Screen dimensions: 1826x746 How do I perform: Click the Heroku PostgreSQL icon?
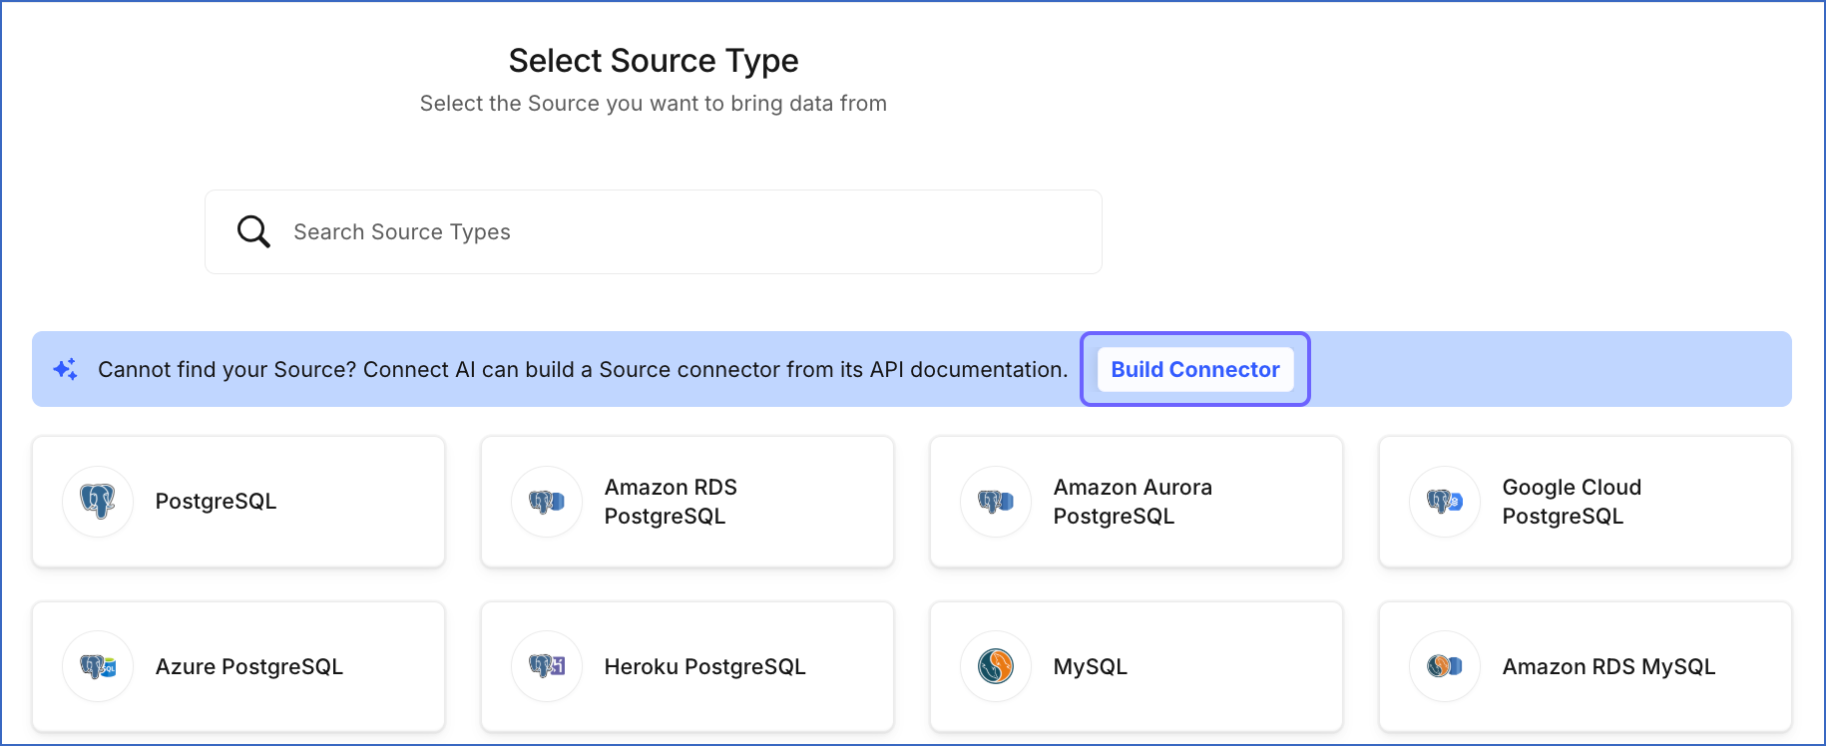click(547, 666)
